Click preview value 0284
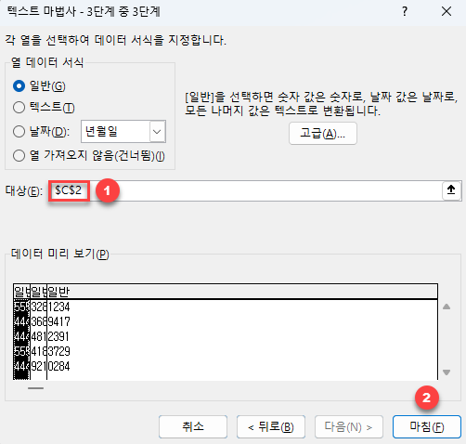This screenshot has height=444, width=466. click(58, 366)
